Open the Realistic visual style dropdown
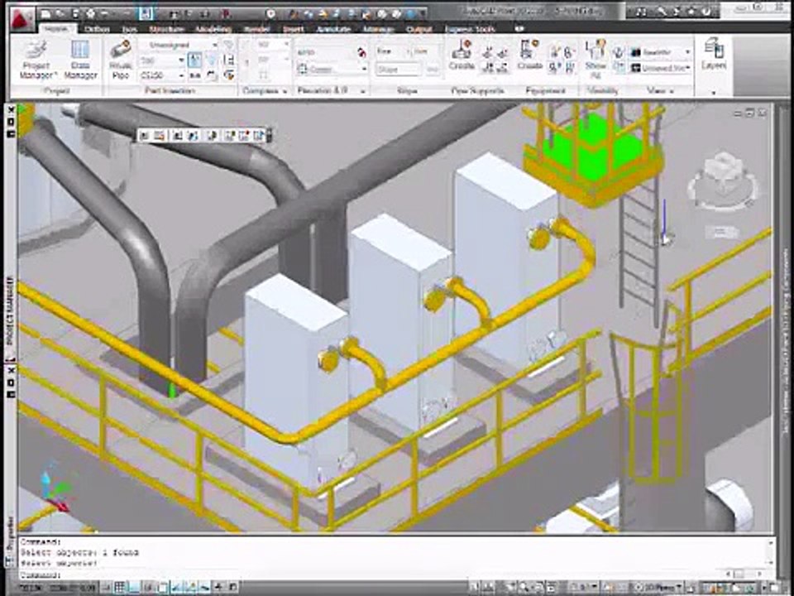The width and height of the screenshot is (794, 596). [x=660, y=52]
